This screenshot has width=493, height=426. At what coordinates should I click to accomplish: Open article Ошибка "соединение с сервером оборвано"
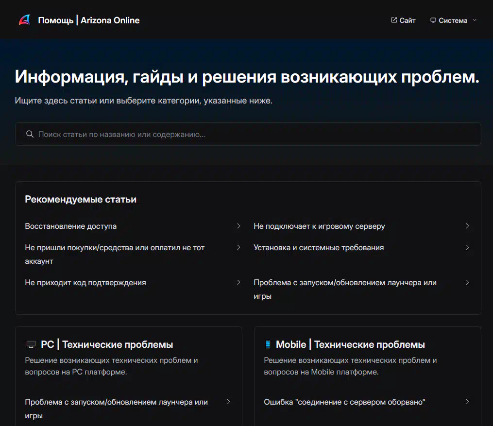coord(344,402)
